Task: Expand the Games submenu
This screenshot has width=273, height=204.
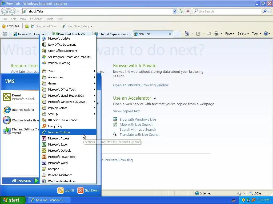Action: 68,83
